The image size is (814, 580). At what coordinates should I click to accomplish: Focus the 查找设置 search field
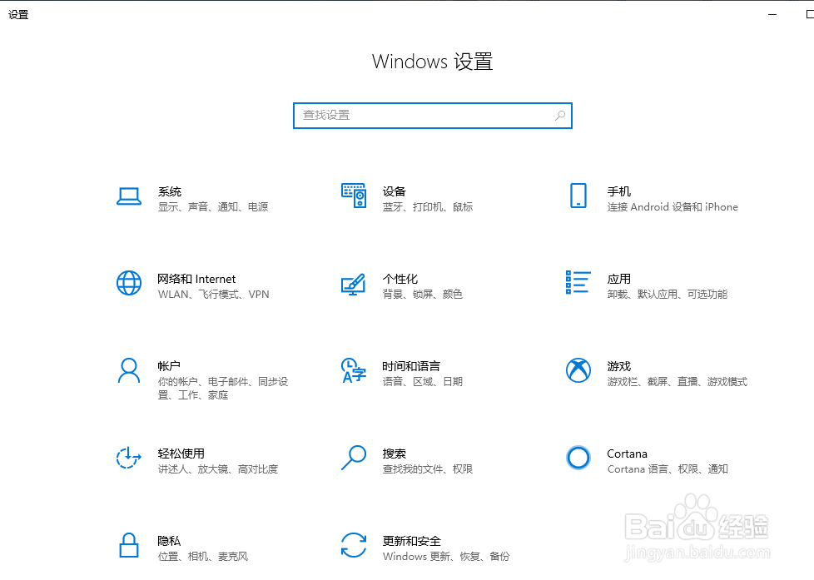433,116
